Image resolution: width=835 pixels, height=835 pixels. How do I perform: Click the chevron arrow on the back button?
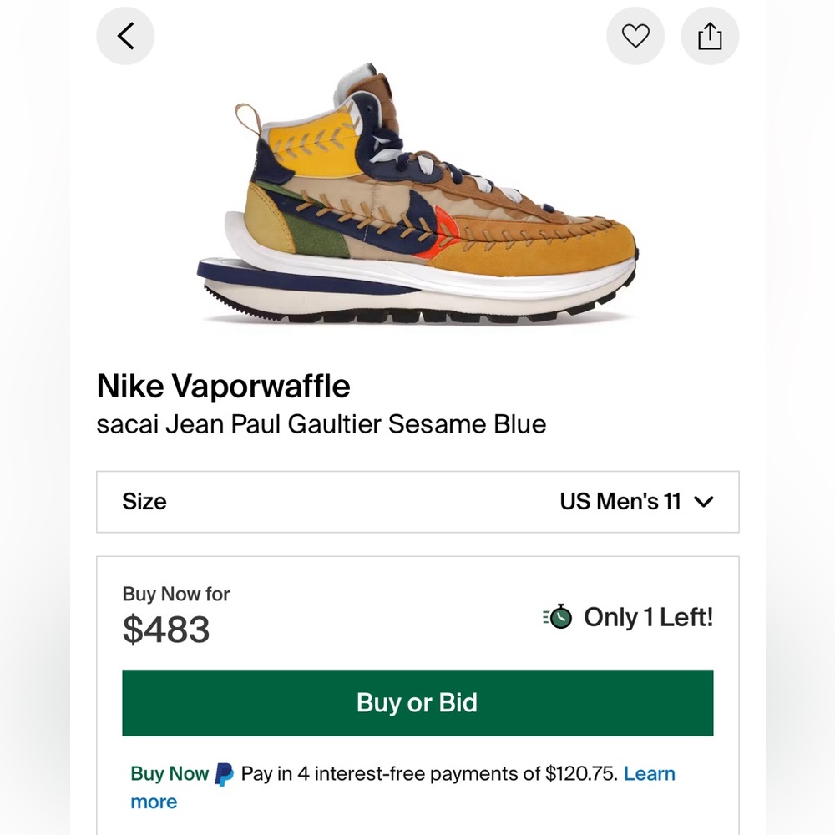pos(125,35)
